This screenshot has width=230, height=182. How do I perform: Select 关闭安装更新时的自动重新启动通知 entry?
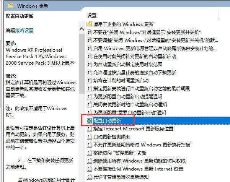(x=130, y=104)
